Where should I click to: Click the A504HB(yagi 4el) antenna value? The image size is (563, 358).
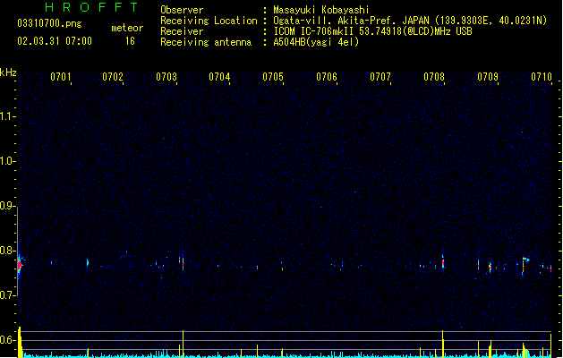tap(316, 42)
